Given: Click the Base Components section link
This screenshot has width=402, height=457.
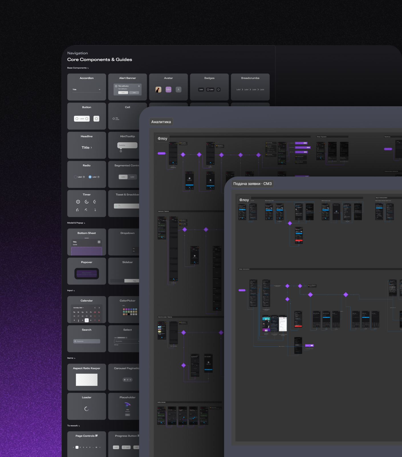Looking at the screenshot, I should coord(78,68).
